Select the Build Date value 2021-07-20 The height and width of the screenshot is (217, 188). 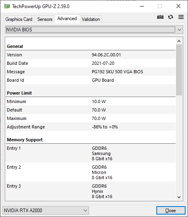coord(103,63)
